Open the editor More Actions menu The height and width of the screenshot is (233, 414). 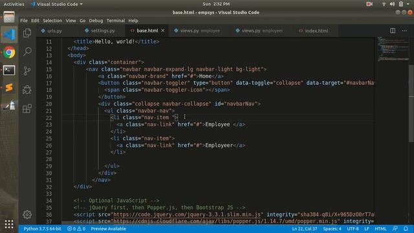coord(404,30)
